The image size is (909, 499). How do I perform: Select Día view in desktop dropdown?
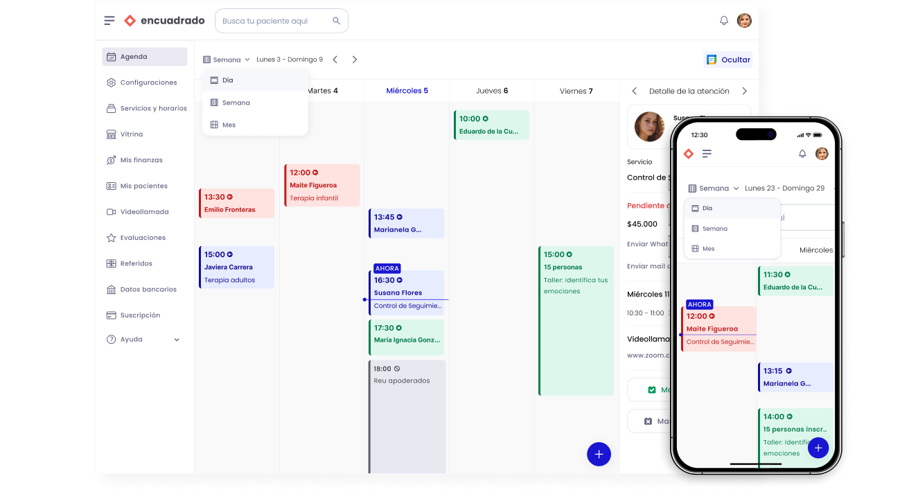(x=255, y=80)
